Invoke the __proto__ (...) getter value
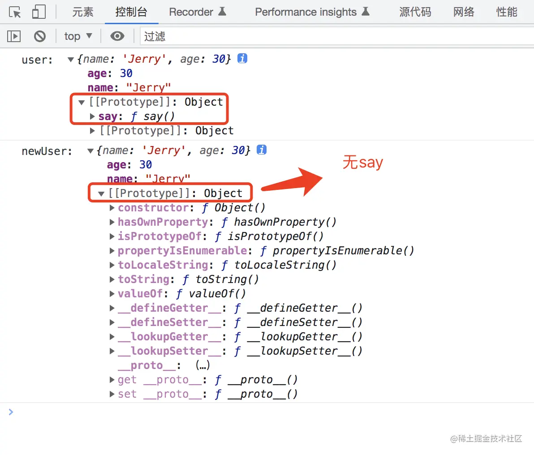Image resolution: width=534 pixels, height=455 pixels. pos(202,365)
